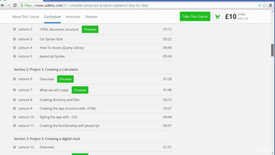Switch to the About This Course tab

tap(26, 17)
